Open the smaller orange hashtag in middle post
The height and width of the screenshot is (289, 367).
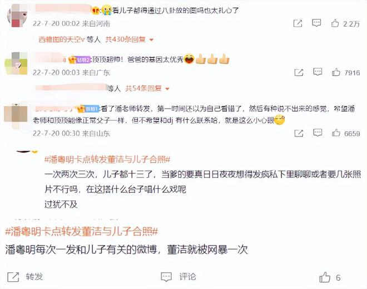click(107, 160)
